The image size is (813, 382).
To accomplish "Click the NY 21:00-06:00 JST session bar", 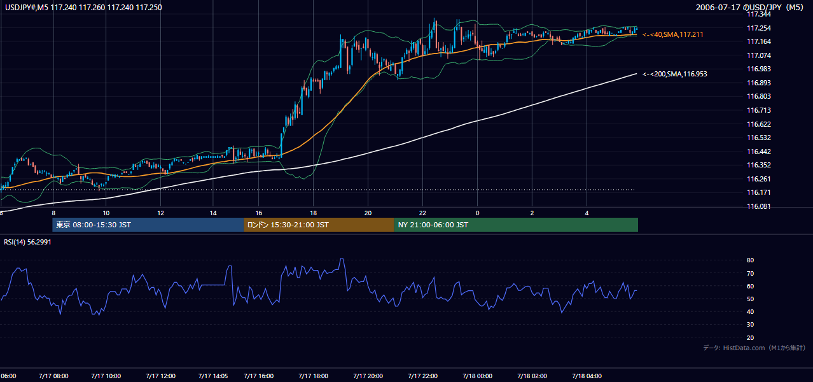I will coord(516,225).
